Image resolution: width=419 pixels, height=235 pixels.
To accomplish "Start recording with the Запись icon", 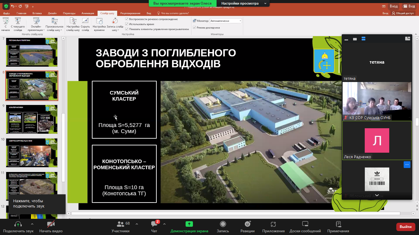I will [x=223, y=224].
